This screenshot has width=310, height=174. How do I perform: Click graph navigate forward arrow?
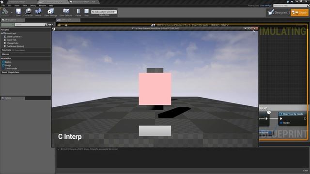click(66, 25)
